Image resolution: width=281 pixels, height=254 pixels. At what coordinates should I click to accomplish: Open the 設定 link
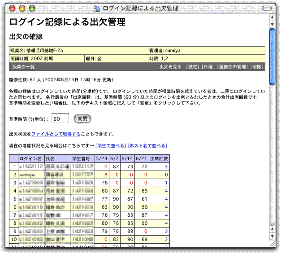pos(192,67)
